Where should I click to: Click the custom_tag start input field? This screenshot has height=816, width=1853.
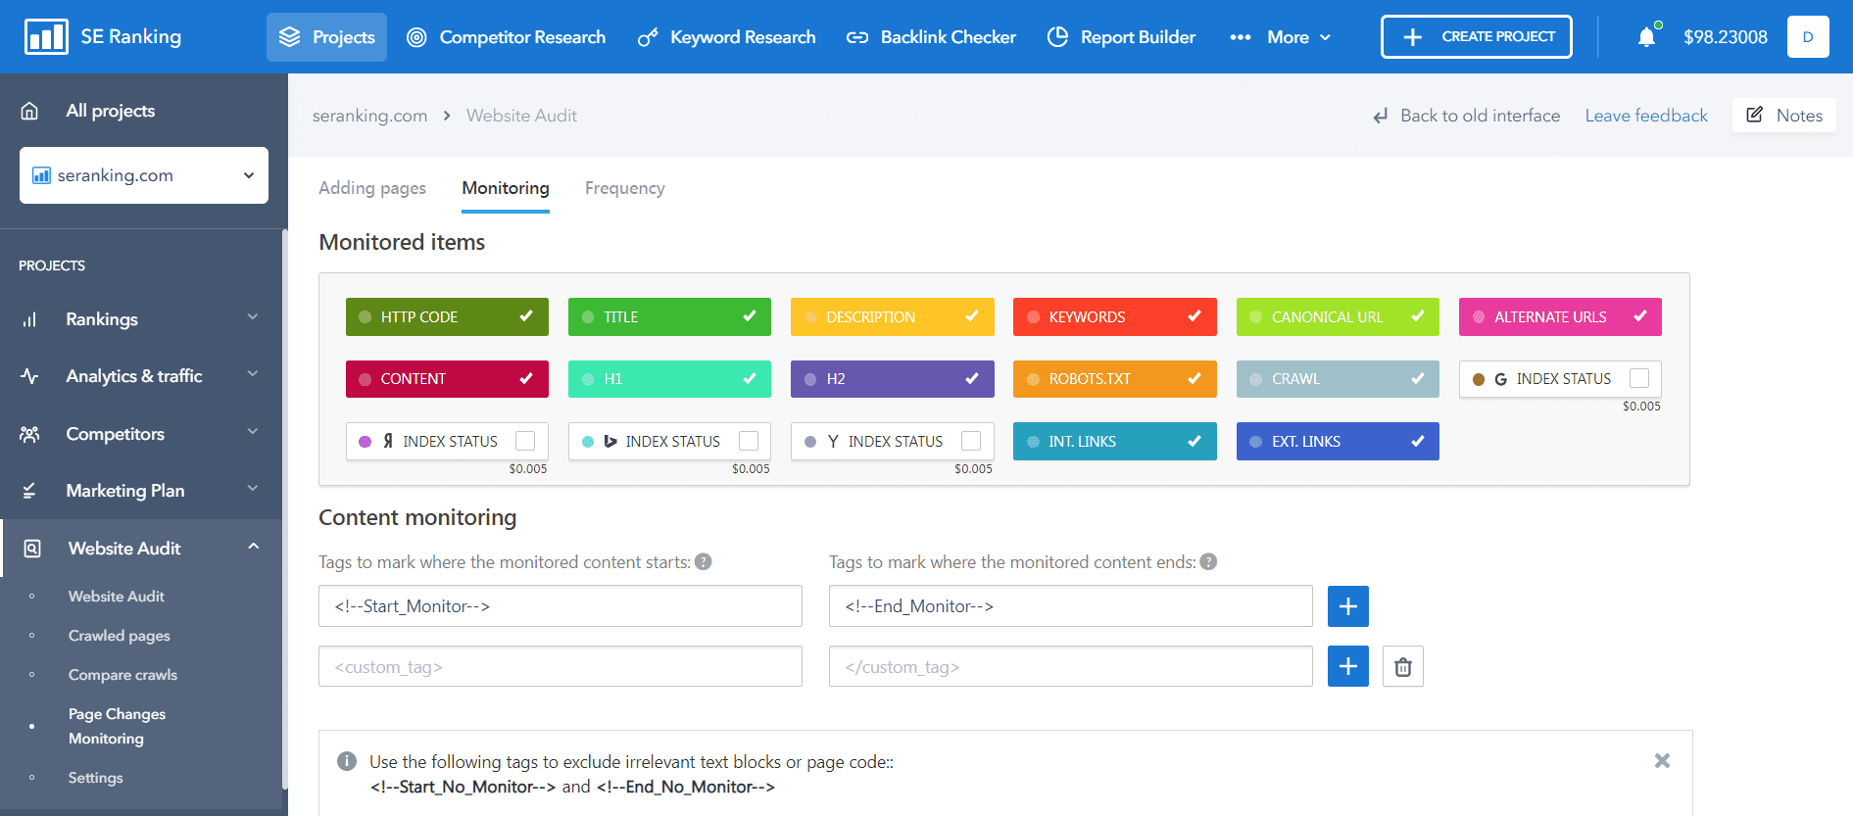(x=561, y=666)
